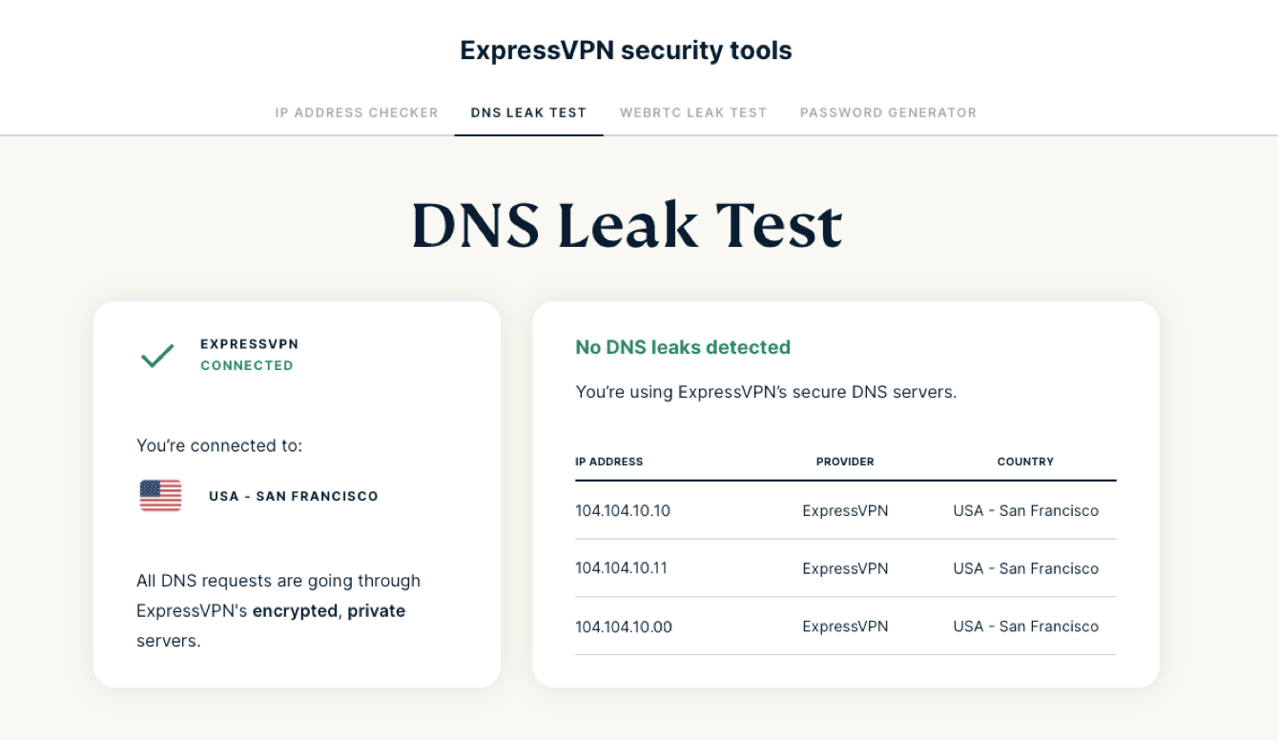Select the DNS Leak Test tab

tap(528, 113)
